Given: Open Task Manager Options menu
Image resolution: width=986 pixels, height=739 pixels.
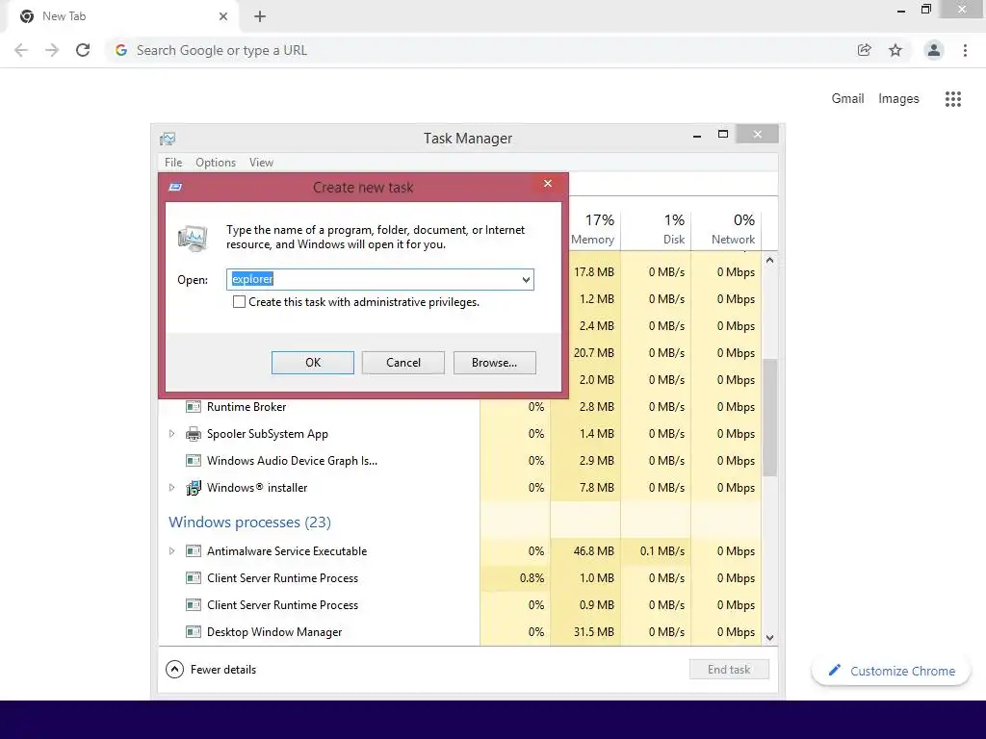Looking at the screenshot, I should [x=216, y=162].
